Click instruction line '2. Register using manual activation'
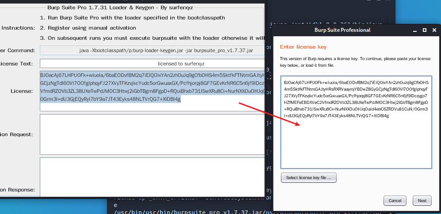441x214 pixels. pyautogui.click(x=88, y=28)
